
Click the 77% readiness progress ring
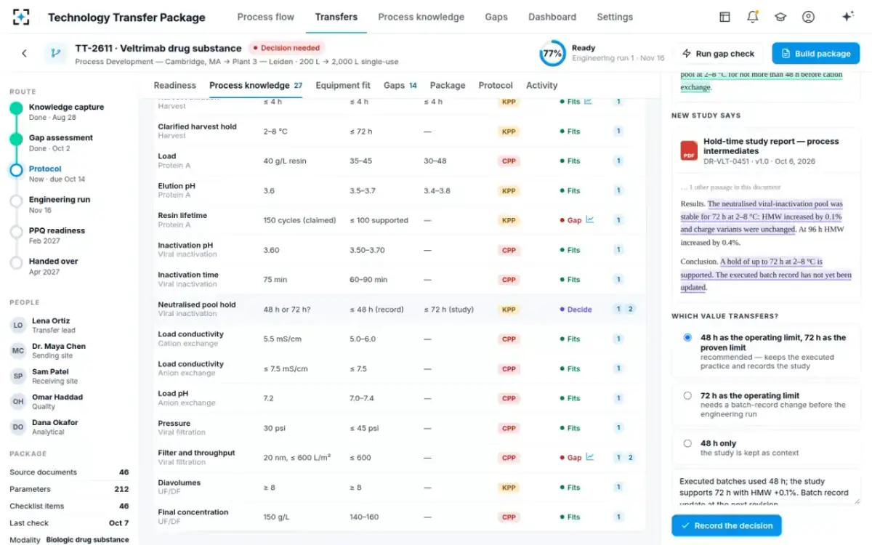(x=552, y=53)
